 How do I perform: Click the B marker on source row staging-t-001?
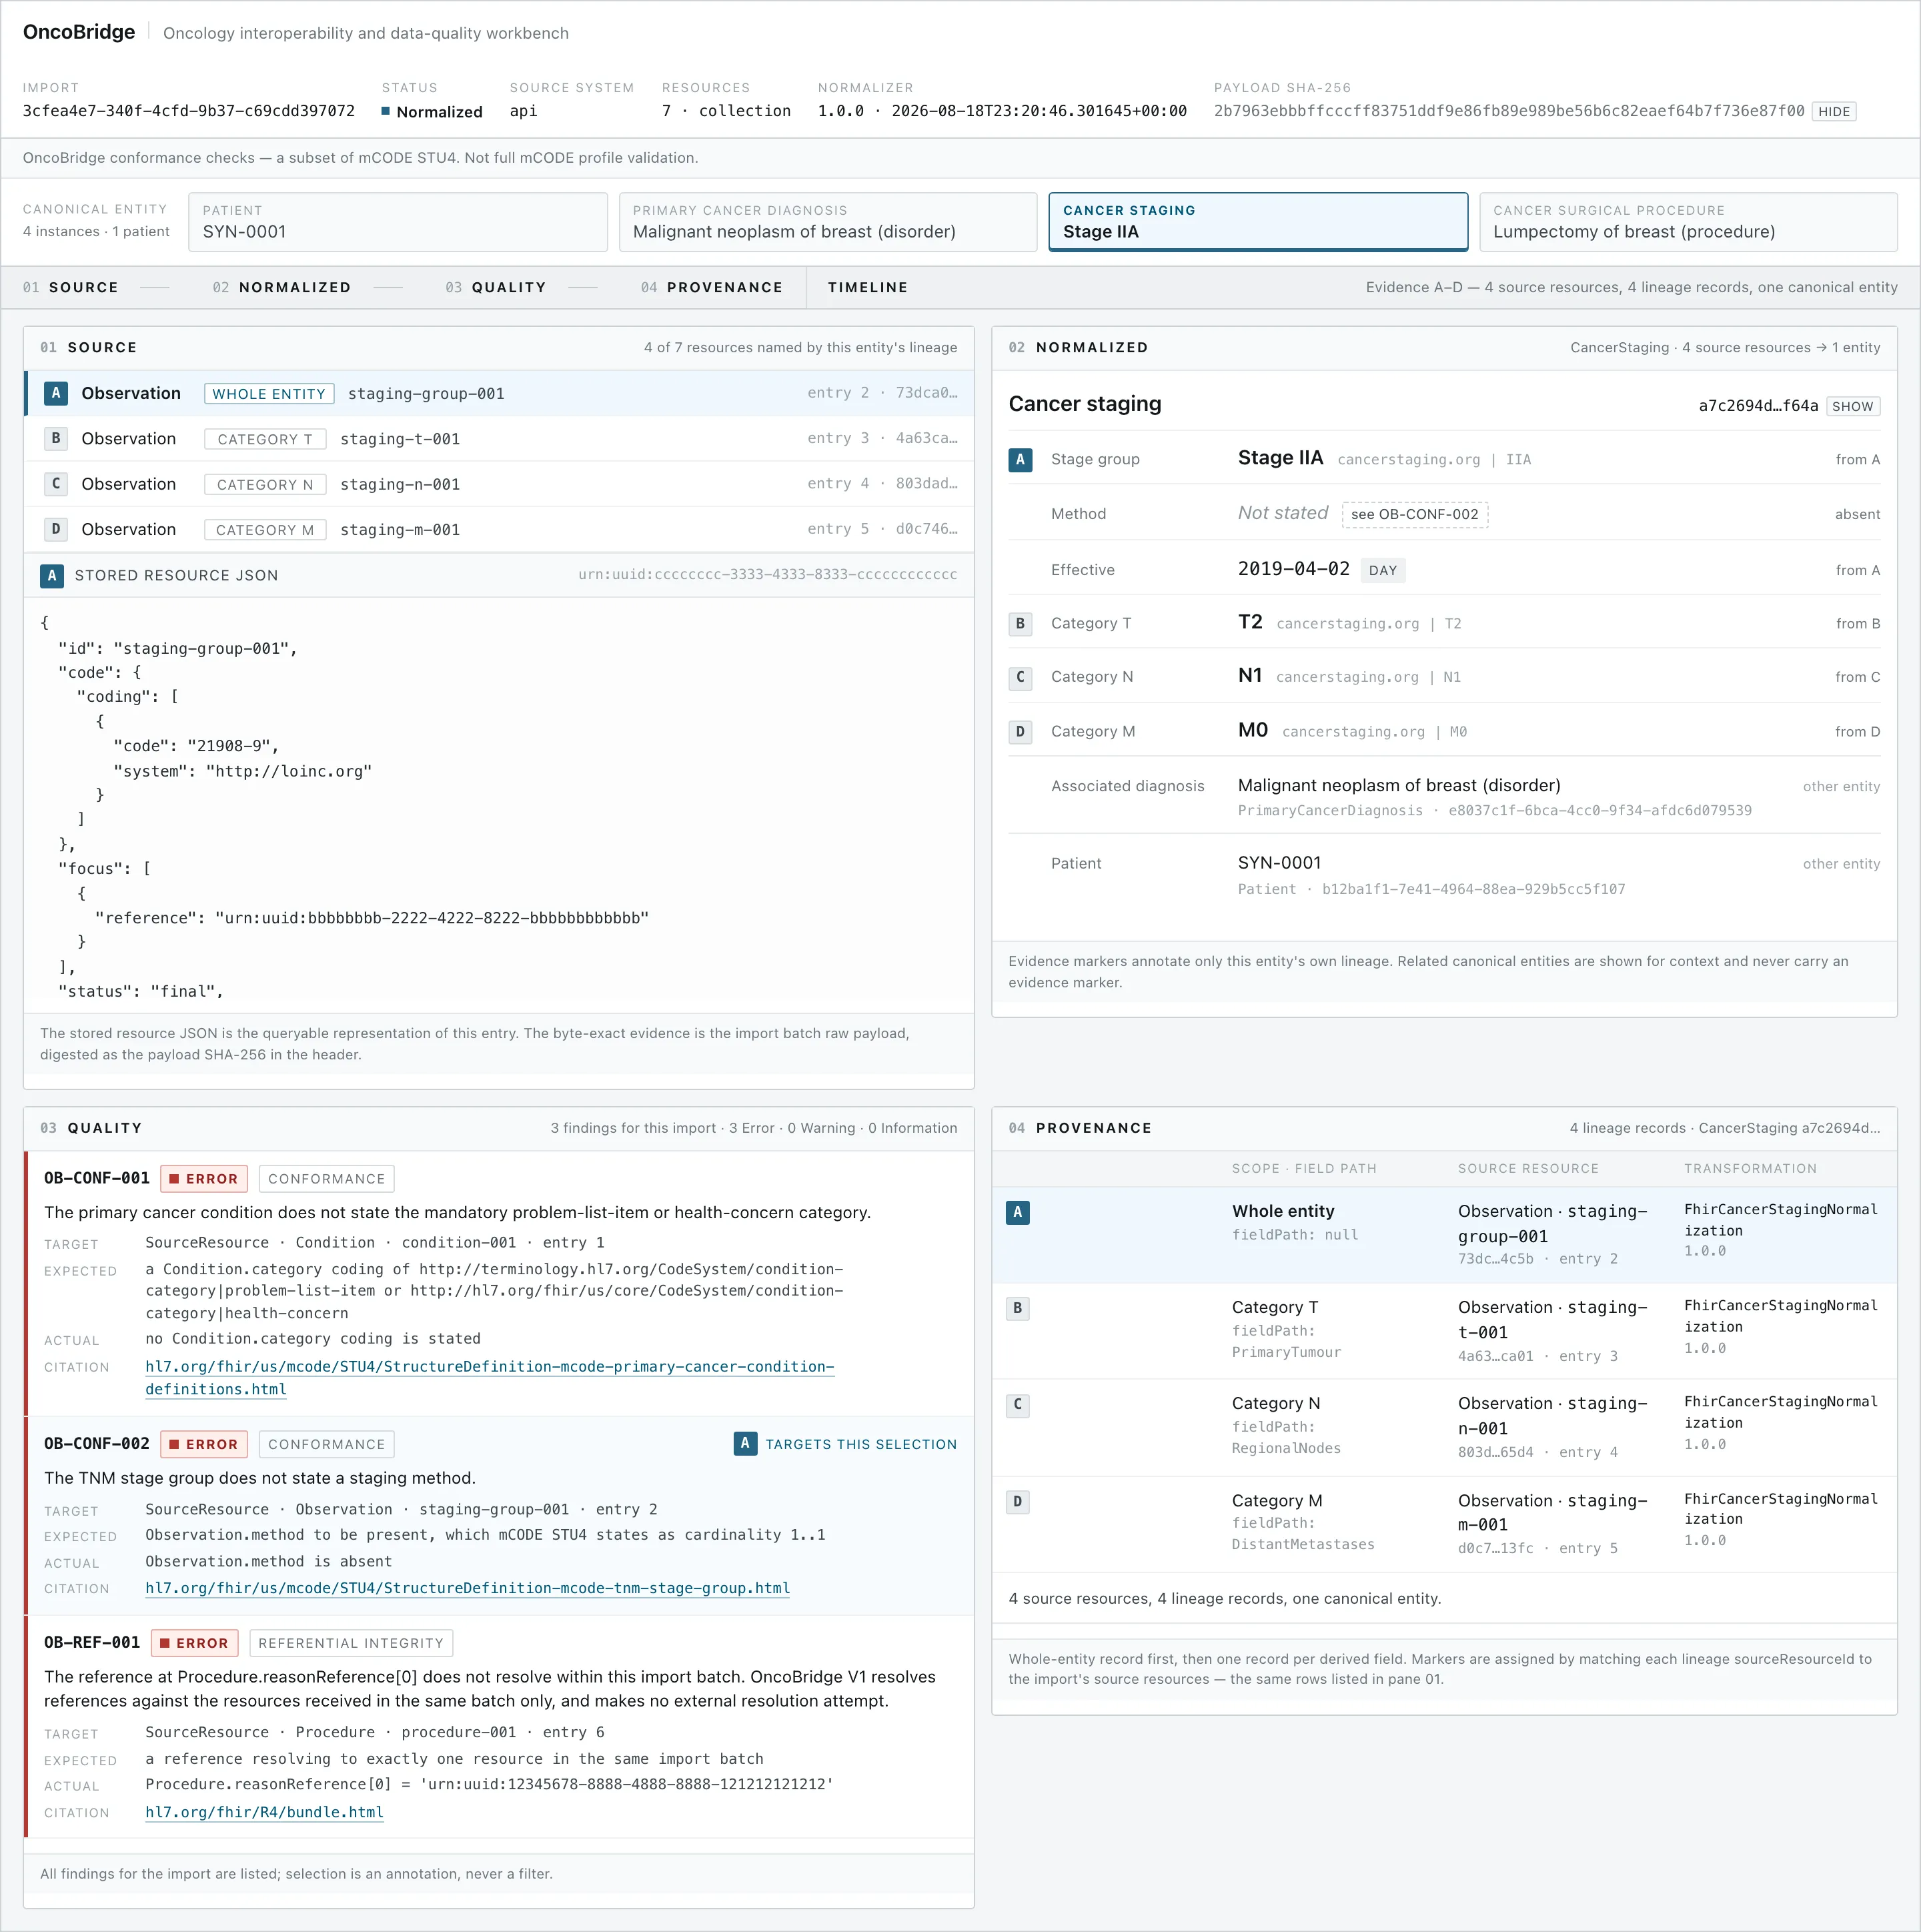[x=56, y=438]
